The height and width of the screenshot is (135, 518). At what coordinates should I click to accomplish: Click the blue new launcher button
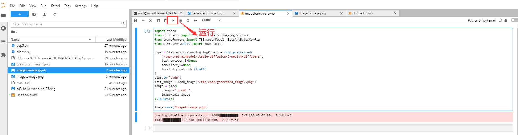[19, 14]
